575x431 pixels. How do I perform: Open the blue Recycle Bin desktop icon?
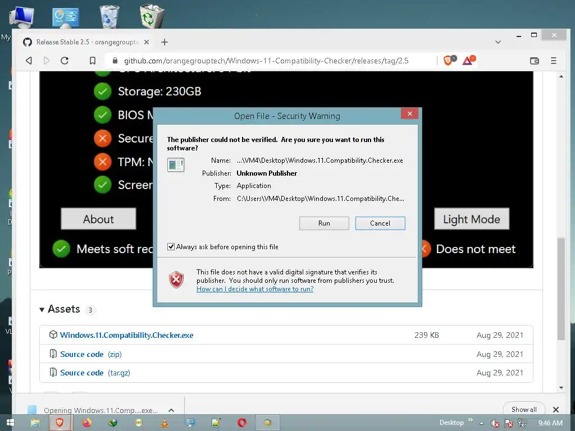pyautogui.click(x=109, y=16)
